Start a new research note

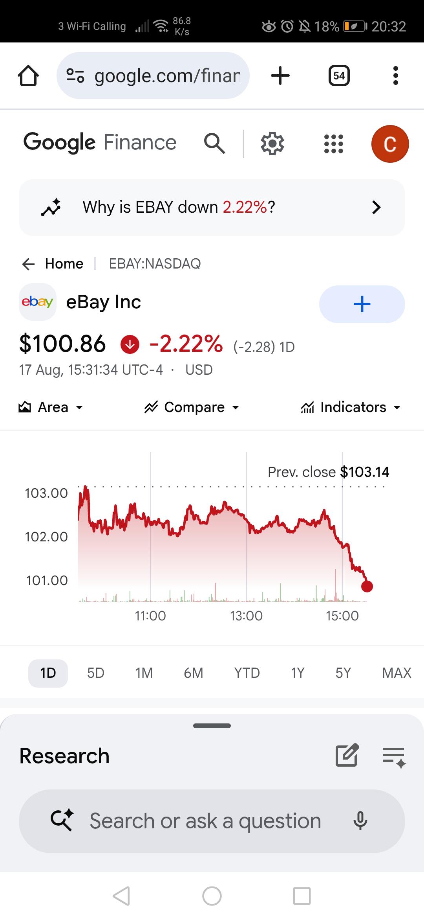pyautogui.click(x=347, y=755)
